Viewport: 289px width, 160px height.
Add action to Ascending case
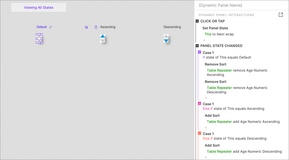206,128
